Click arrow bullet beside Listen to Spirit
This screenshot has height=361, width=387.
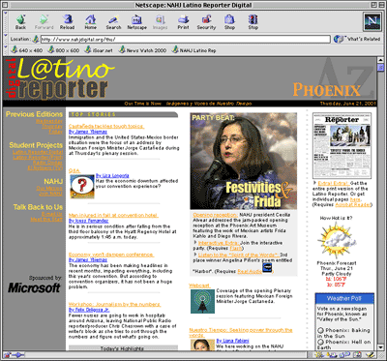[x=195, y=255]
